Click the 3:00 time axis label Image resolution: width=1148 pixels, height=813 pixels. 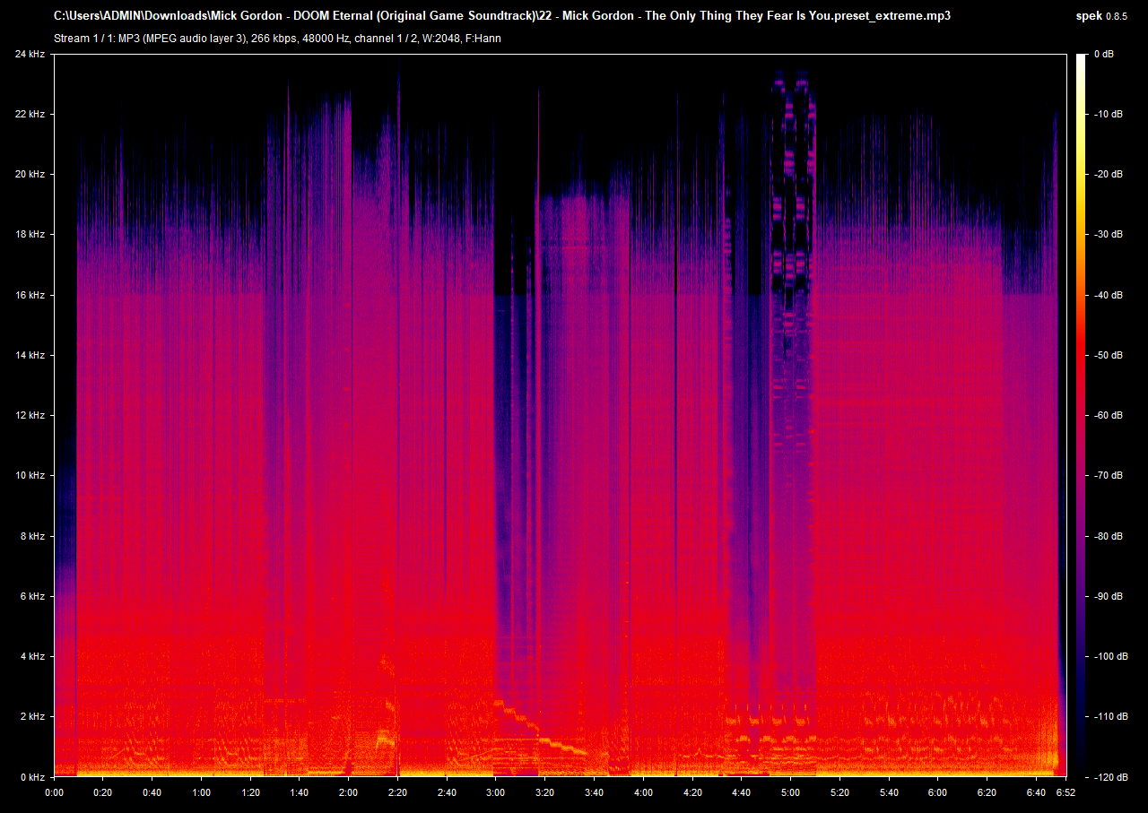click(496, 793)
